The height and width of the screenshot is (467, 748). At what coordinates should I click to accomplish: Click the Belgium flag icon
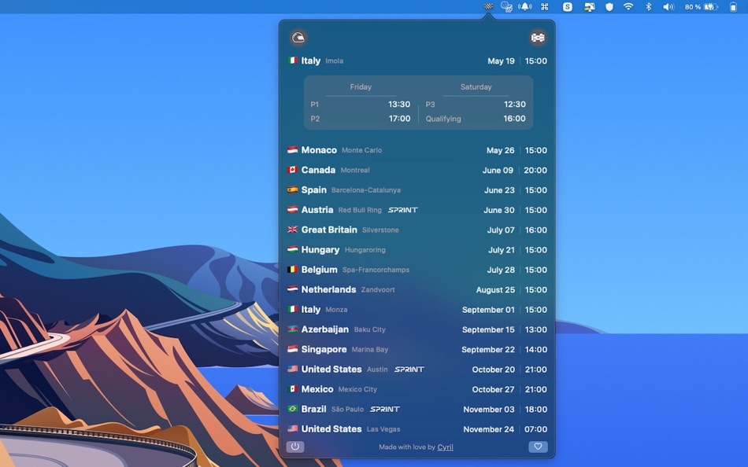tap(292, 269)
